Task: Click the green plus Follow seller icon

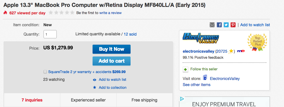Action: 185,69
